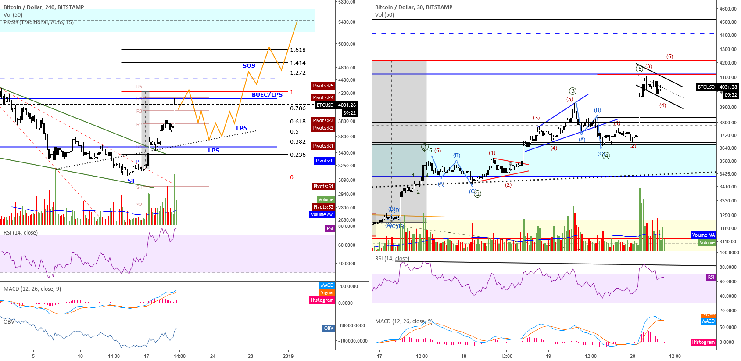
Task: Click the circled wave 5 marker
Action: [x=639, y=69]
